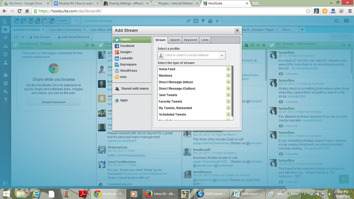Add Direct Message (Outbox) stream with plus icon
354x199 pixels.
228,88
